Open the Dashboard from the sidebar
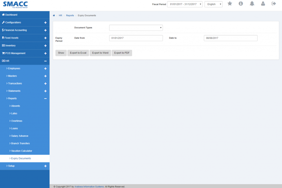Image resolution: width=282 pixels, height=188 pixels. (x=11, y=15)
